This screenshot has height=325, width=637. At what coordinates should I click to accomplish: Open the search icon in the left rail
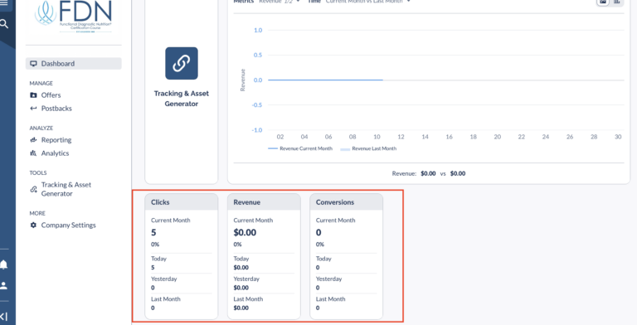pos(4,23)
